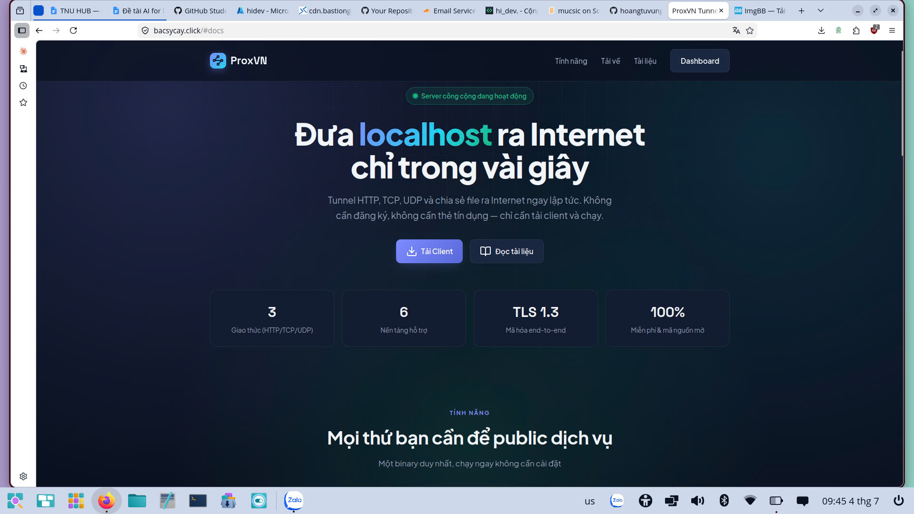Image resolution: width=914 pixels, height=514 pixels.
Task: Click the Nền tảng hỗ trợ card
Action: 404,318
